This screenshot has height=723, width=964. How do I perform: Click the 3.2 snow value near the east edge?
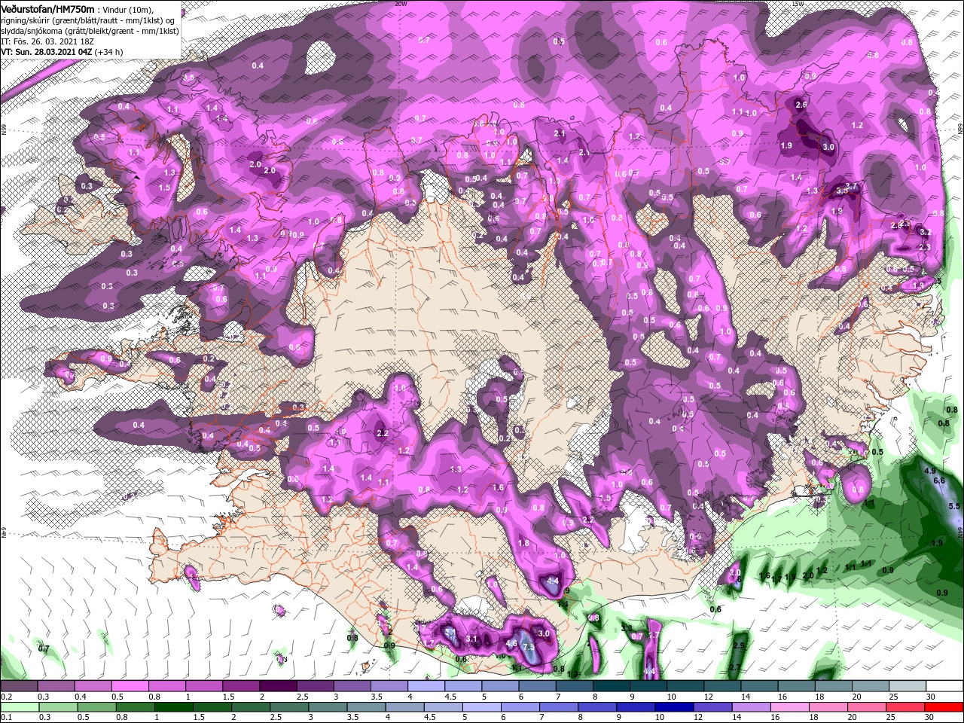926,233
